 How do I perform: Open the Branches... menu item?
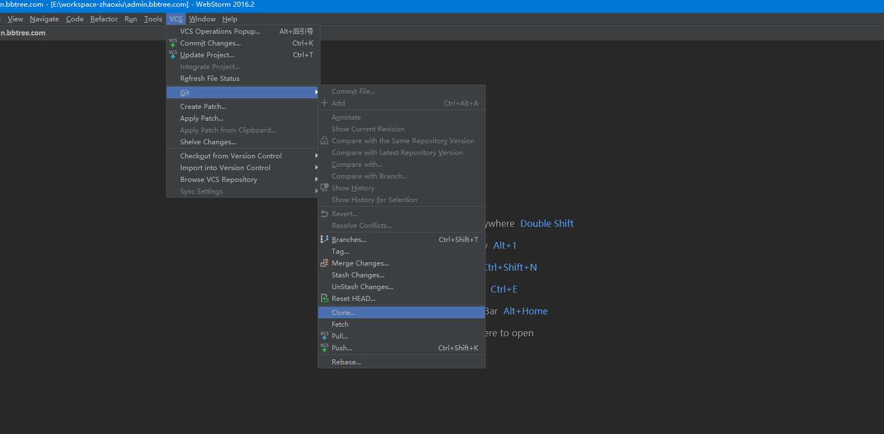[x=401, y=239]
